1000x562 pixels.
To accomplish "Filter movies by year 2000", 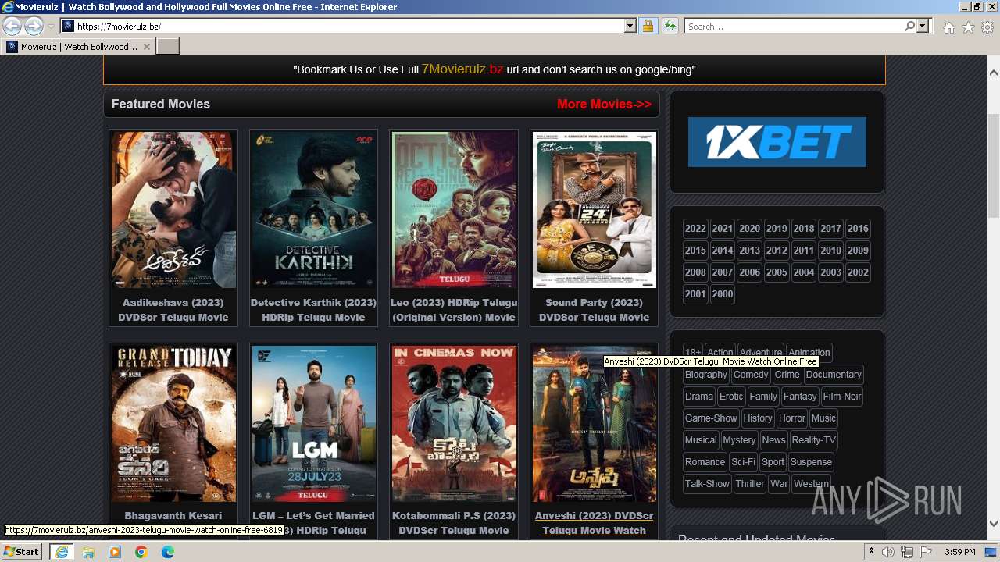I will [723, 294].
